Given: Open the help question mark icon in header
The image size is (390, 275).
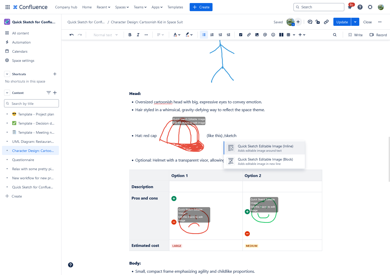Looking at the screenshot, I should tap(360, 7).
